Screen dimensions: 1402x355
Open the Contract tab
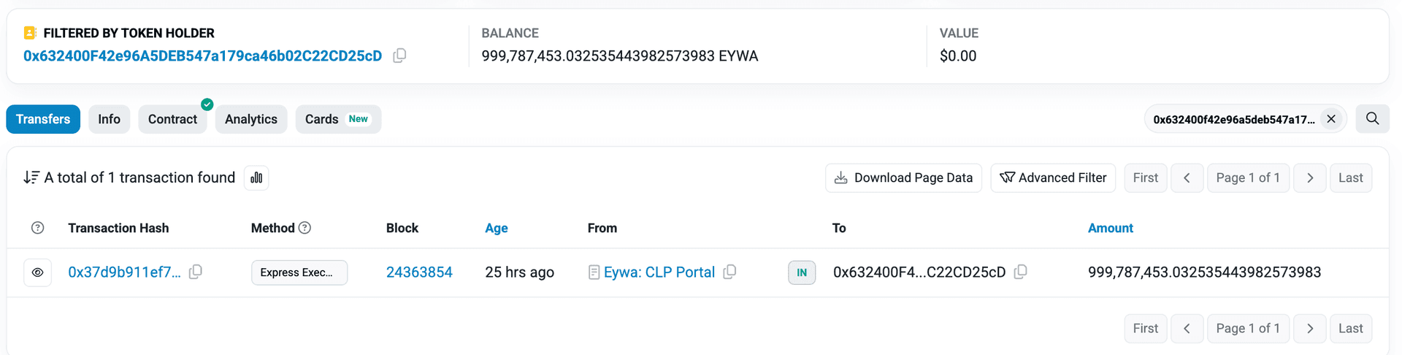point(172,119)
